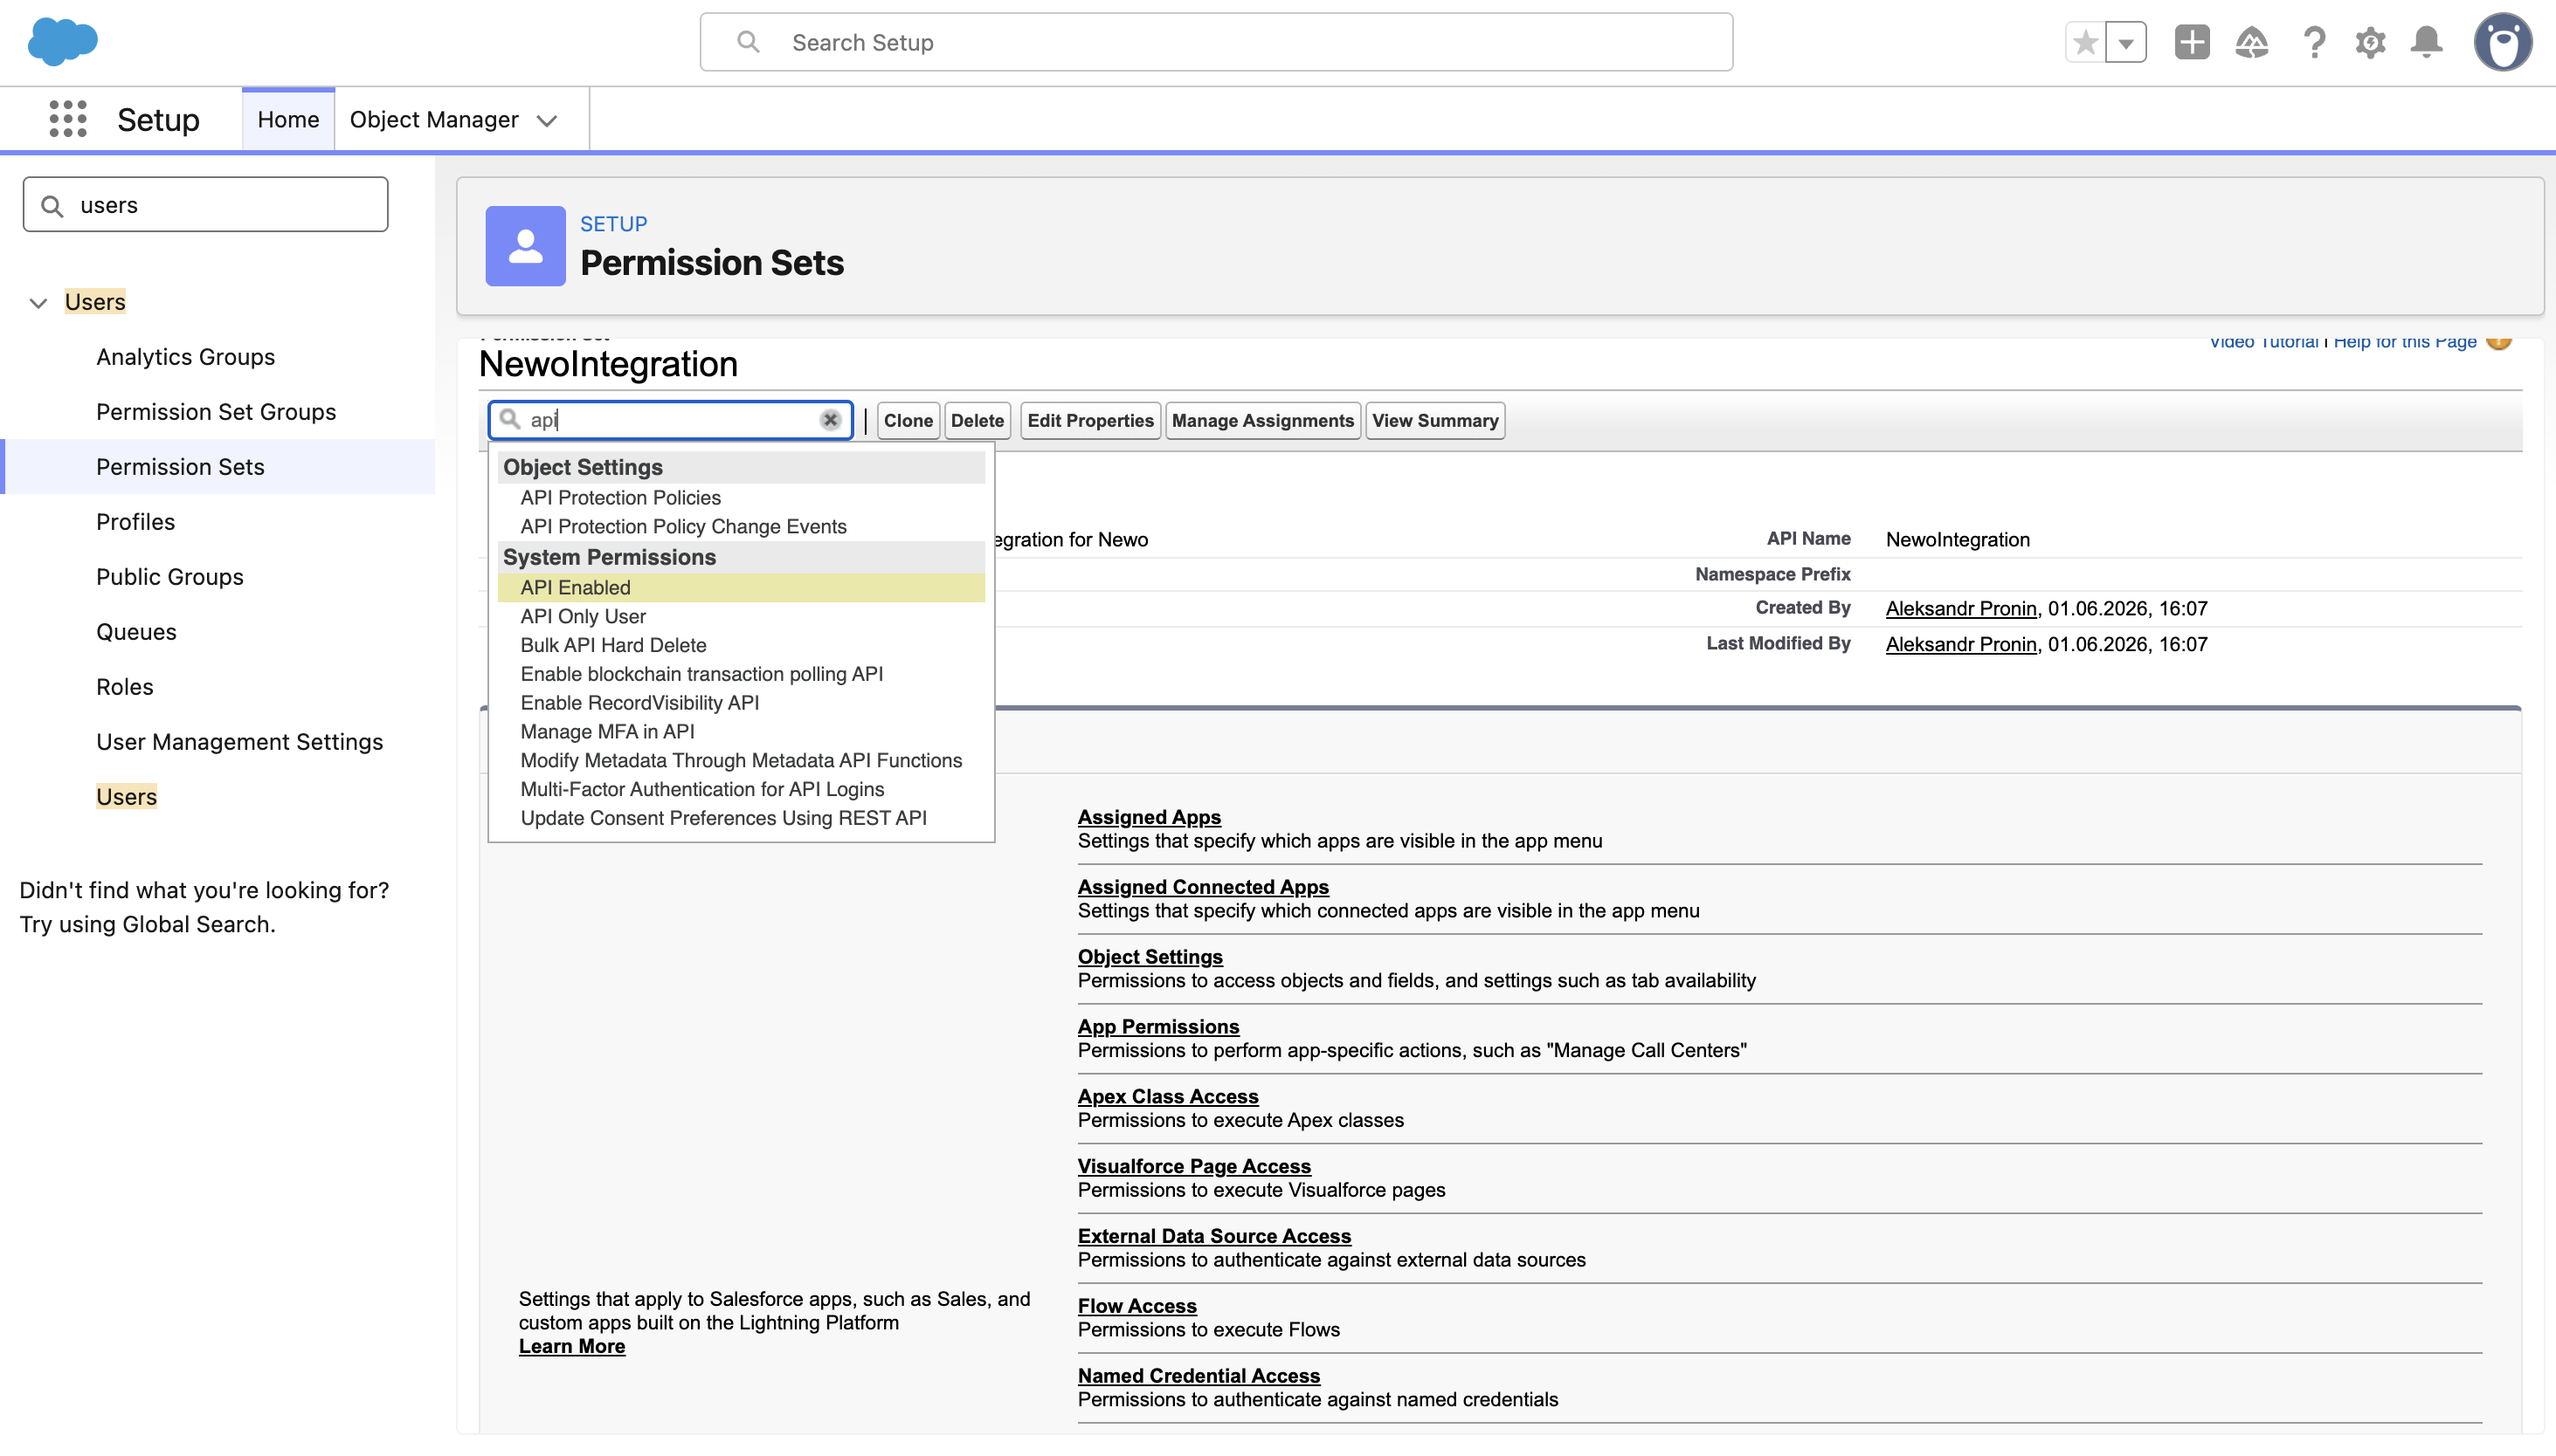Open Queues in the sidebar

(x=136, y=632)
